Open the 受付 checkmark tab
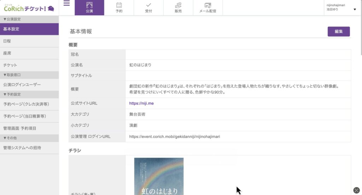The height and width of the screenshot is (195, 362). tap(148, 7)
